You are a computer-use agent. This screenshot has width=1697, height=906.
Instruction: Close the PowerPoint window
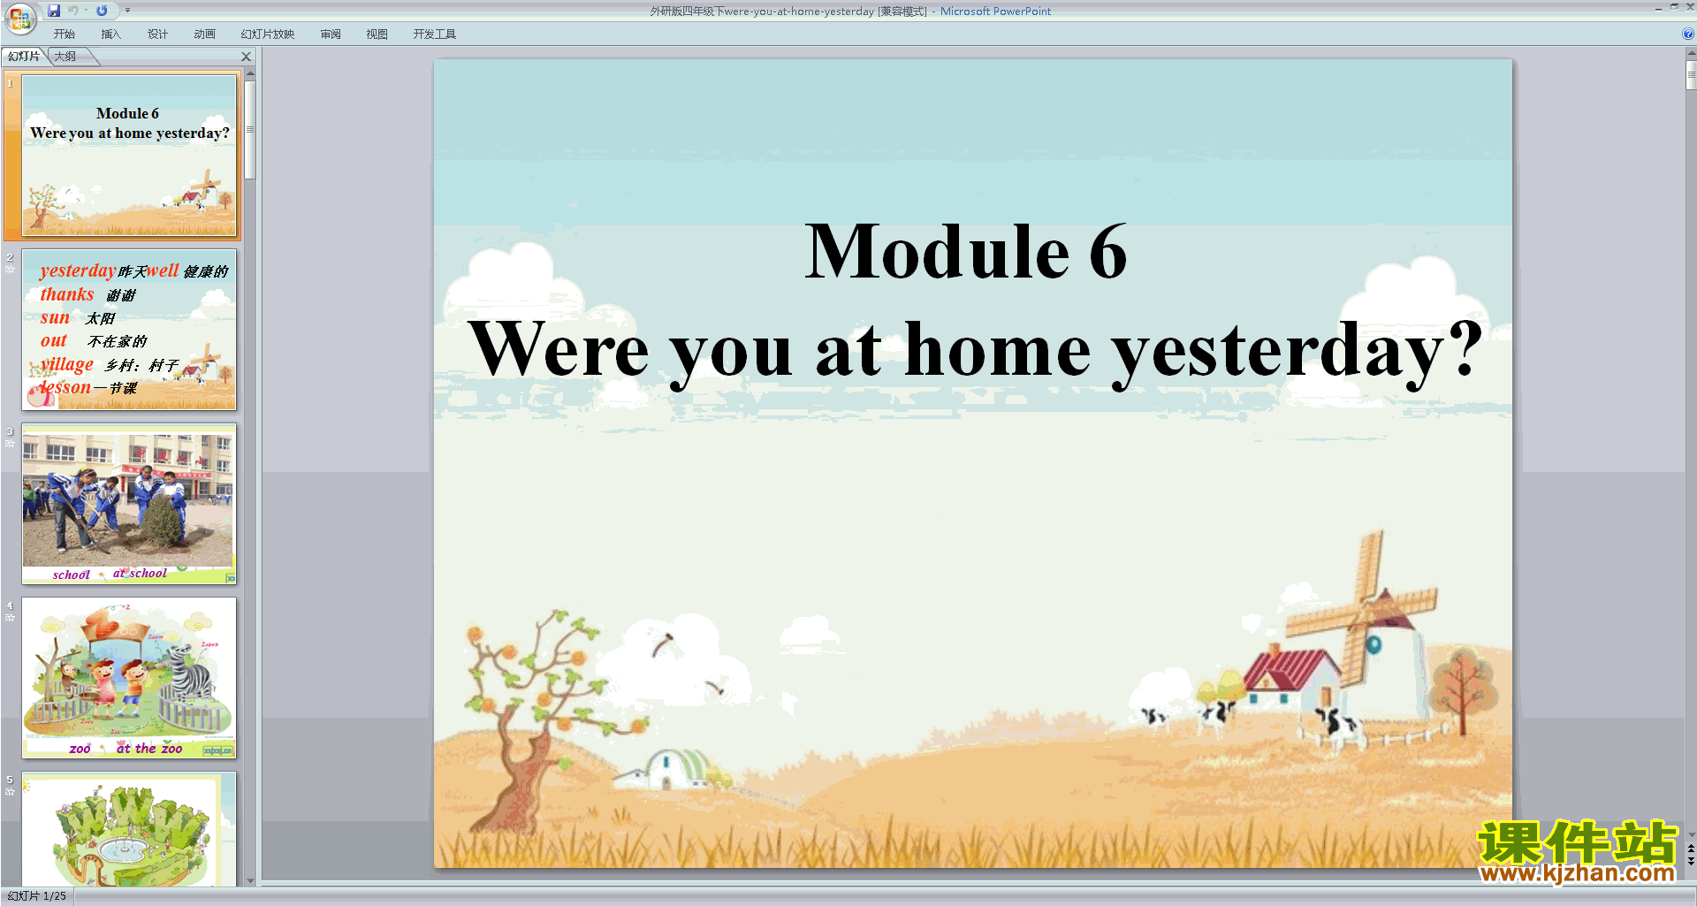pyautogui.click(x=1690, y=7)
